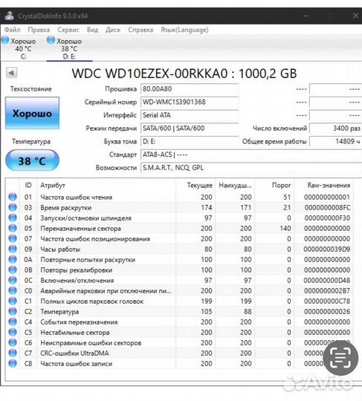Open the Справка menu

140,30
